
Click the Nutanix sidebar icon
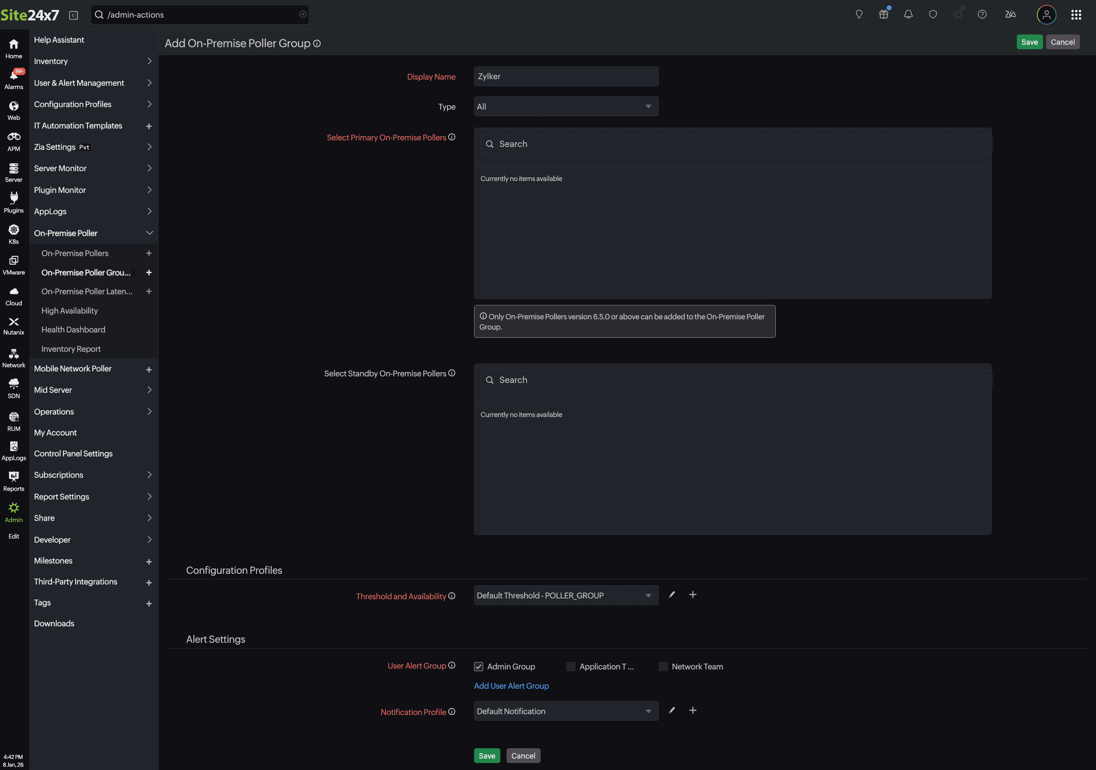click(x=14, y=325)
